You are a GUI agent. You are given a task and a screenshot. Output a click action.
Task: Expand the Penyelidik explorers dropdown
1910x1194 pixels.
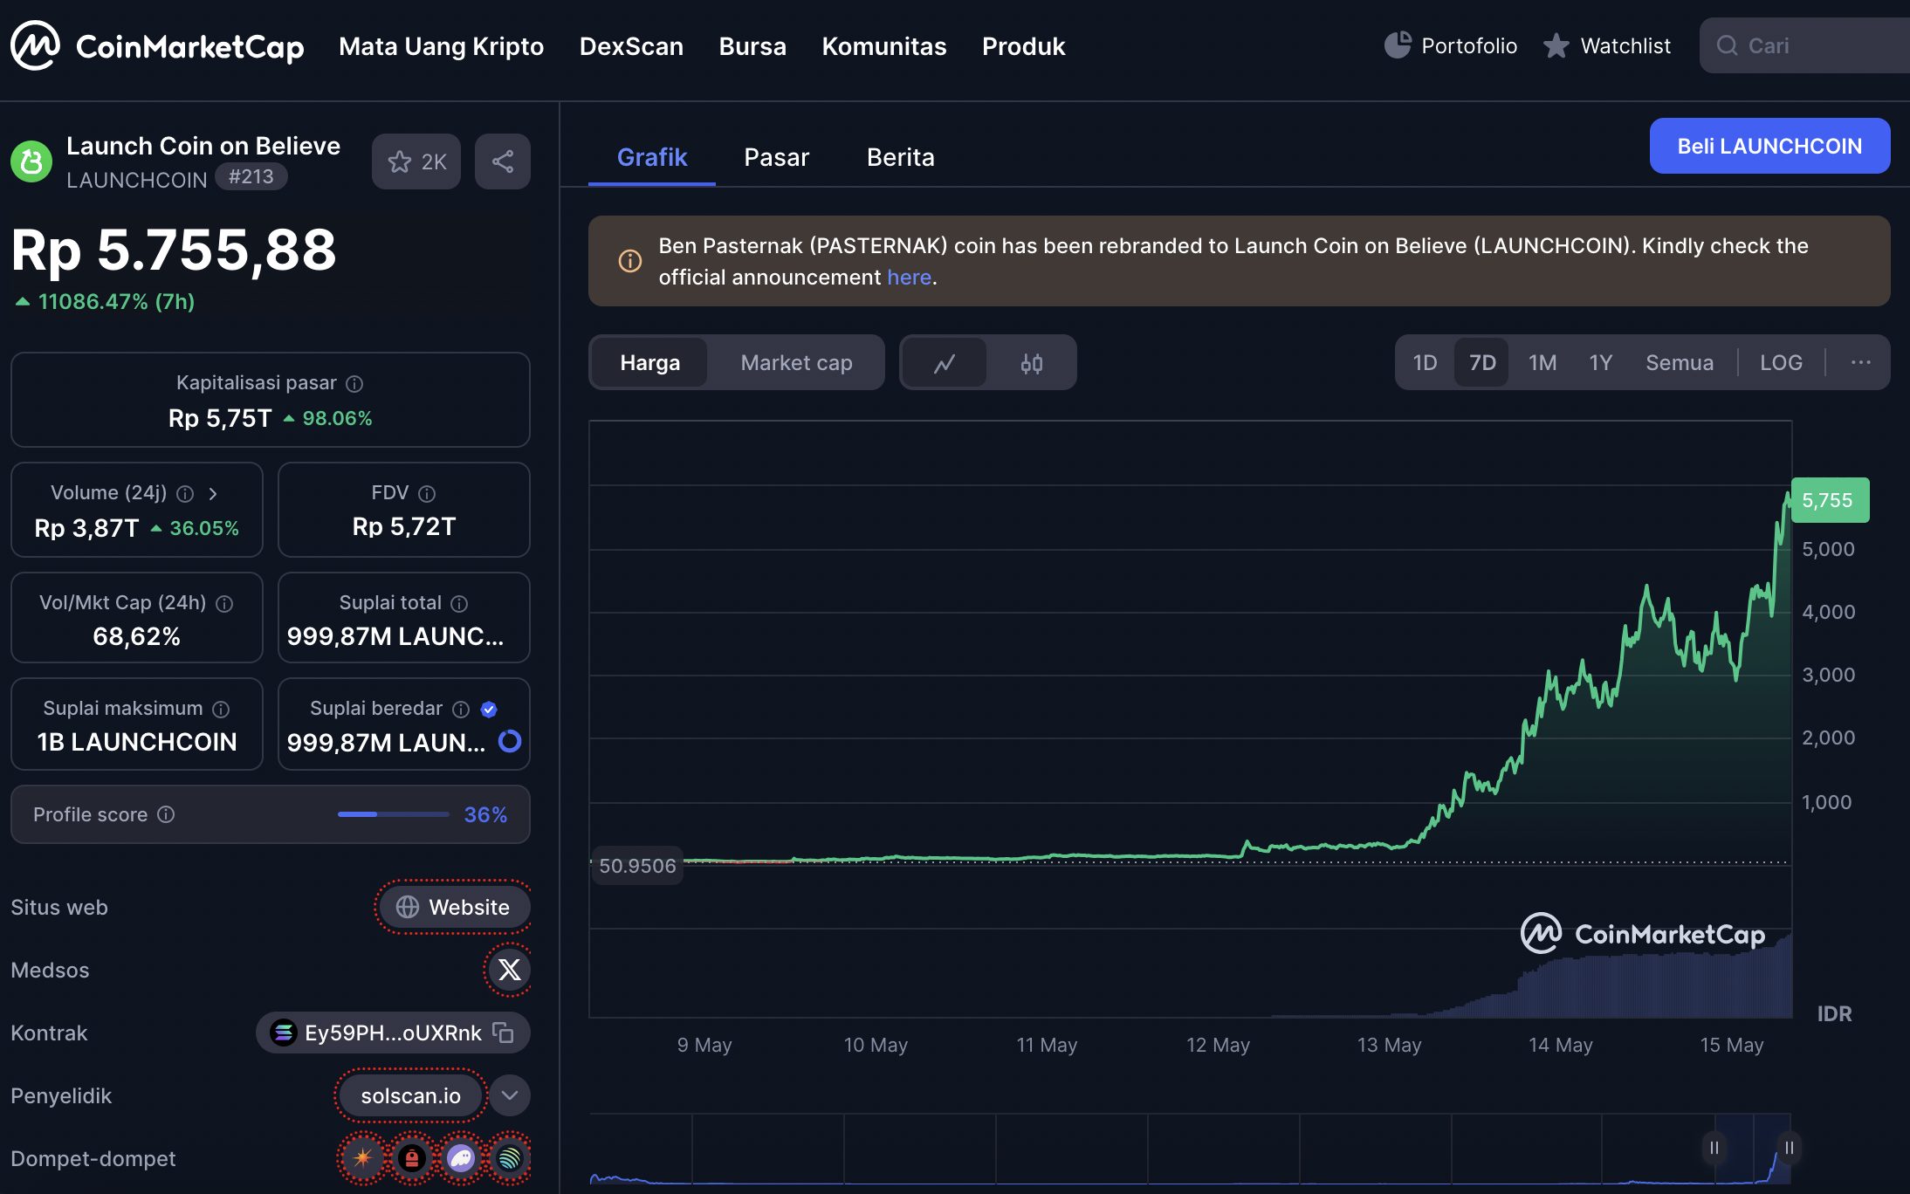[510, 1095]
